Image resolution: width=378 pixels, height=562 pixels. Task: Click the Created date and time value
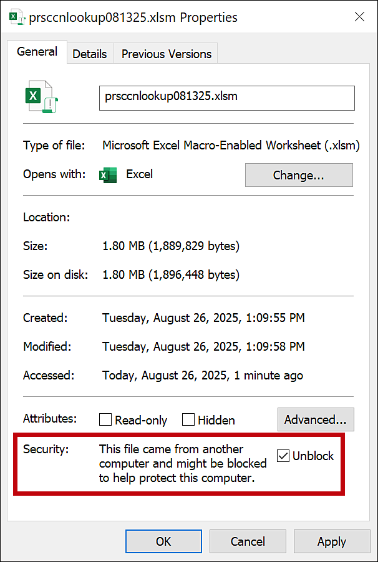203,318
